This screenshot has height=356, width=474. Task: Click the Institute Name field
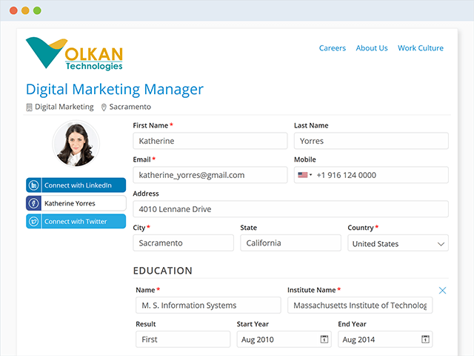pos(360,305)
